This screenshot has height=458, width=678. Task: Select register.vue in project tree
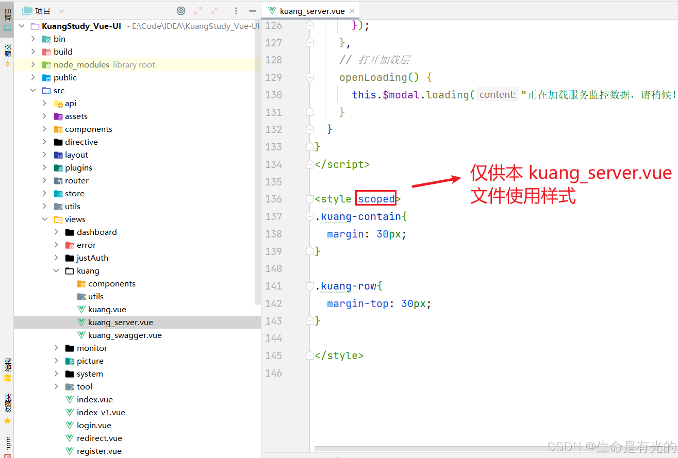click(x=99, y=451)
